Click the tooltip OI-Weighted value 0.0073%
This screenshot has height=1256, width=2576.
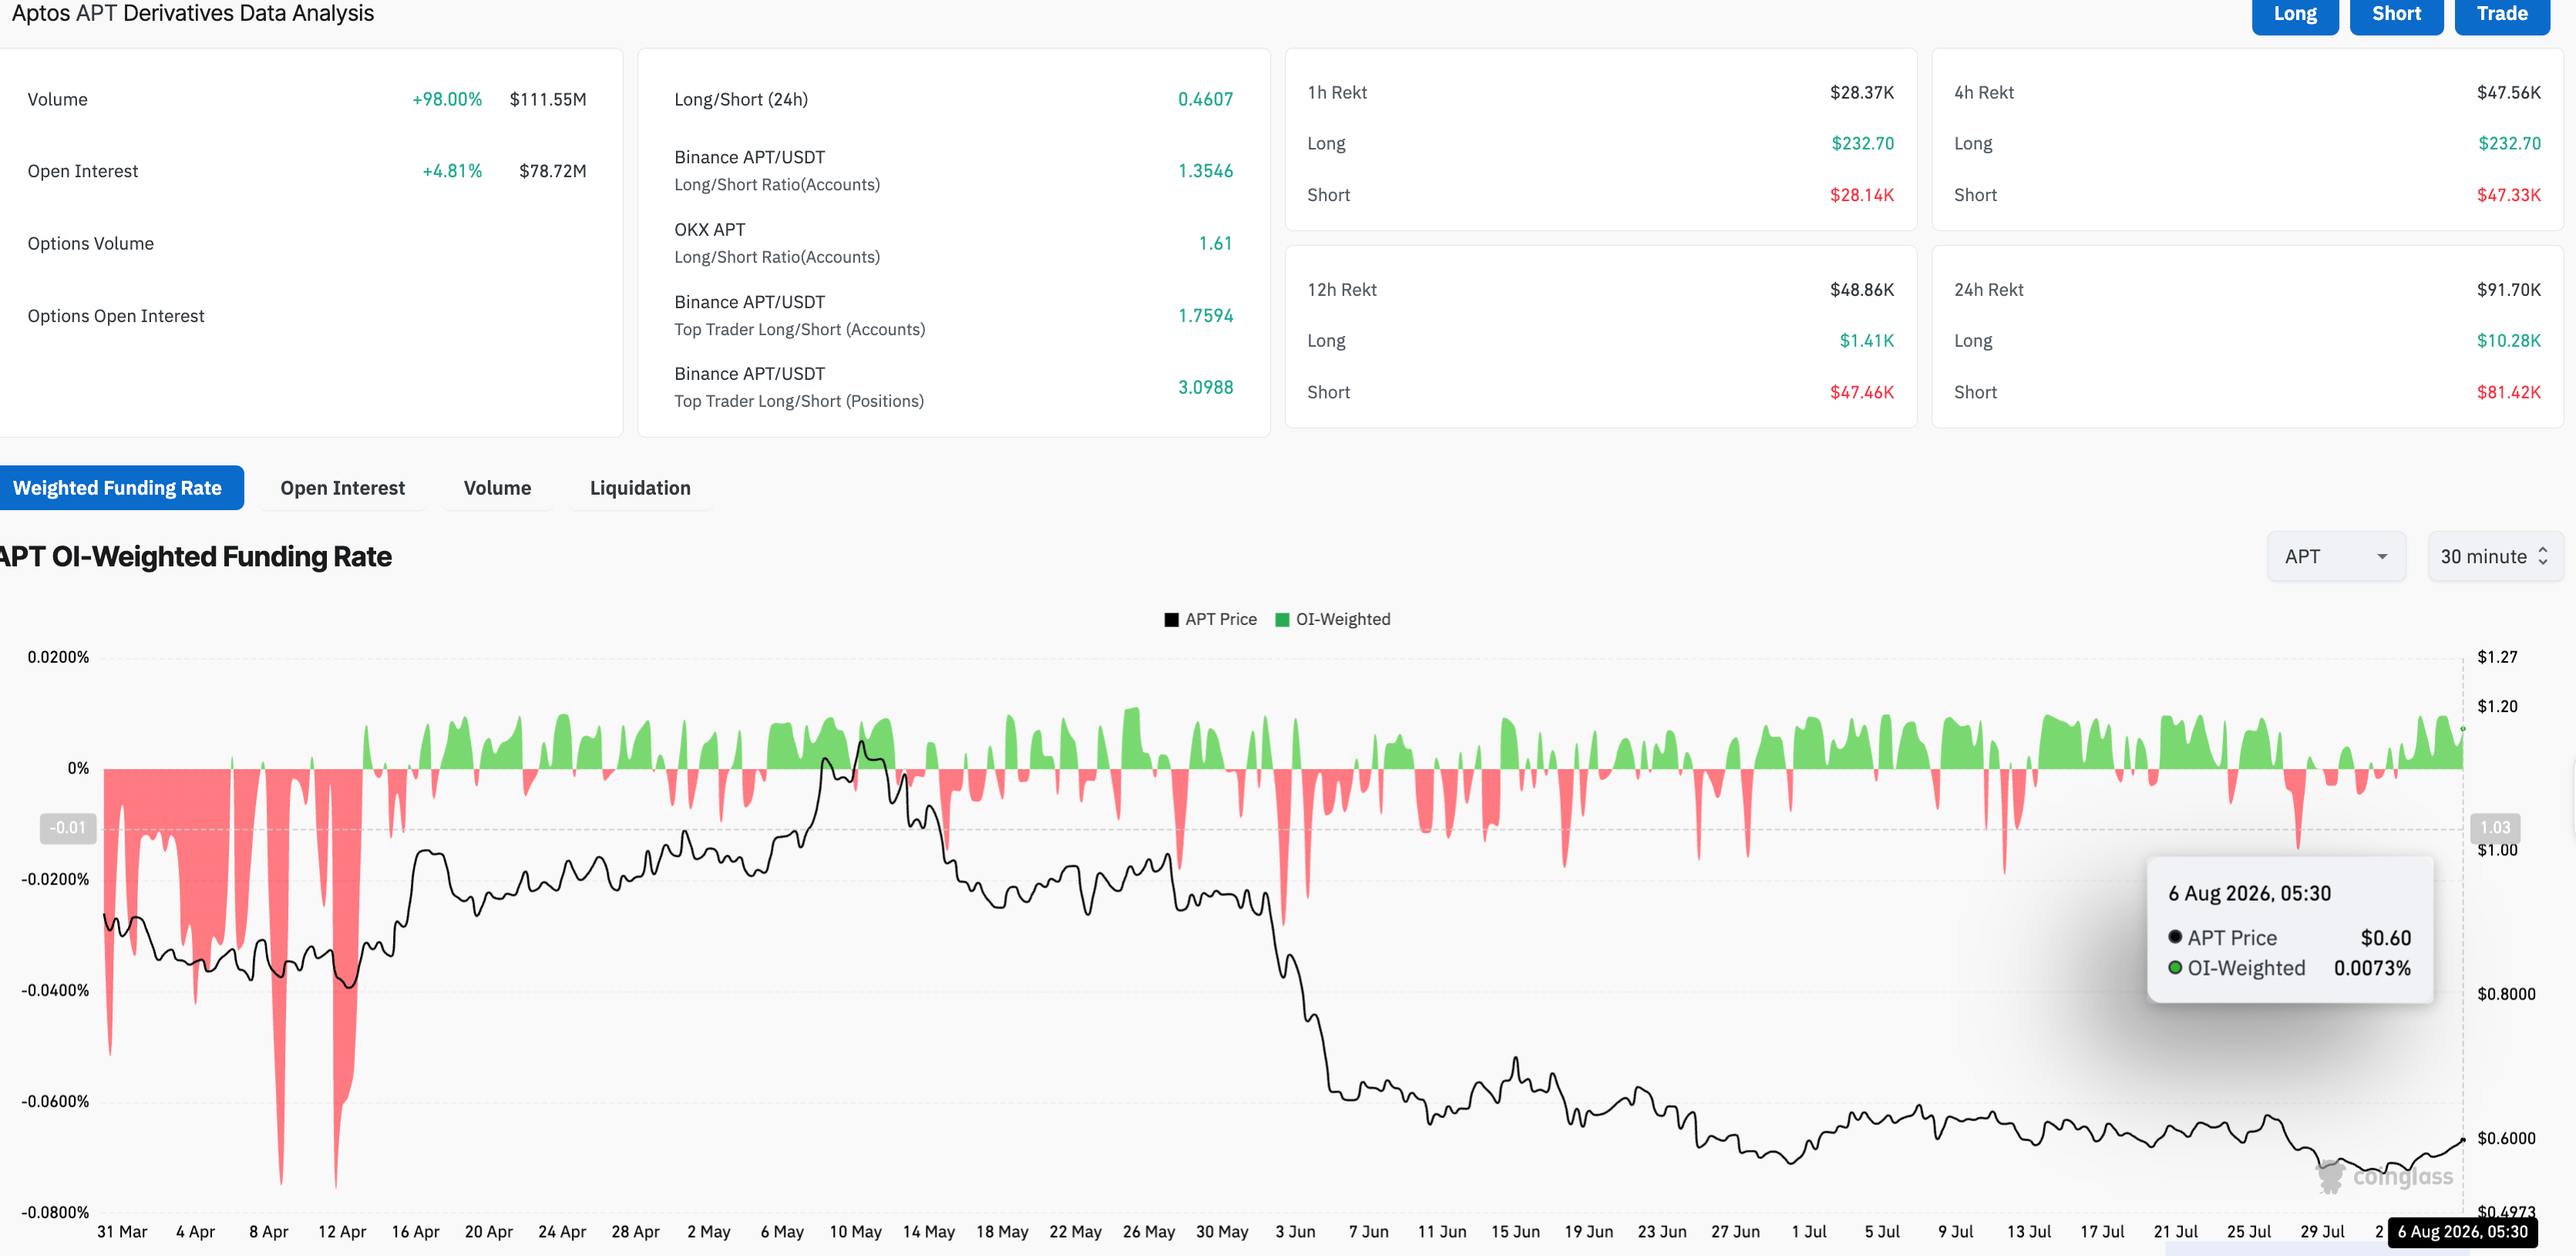tap(2372, 968)
